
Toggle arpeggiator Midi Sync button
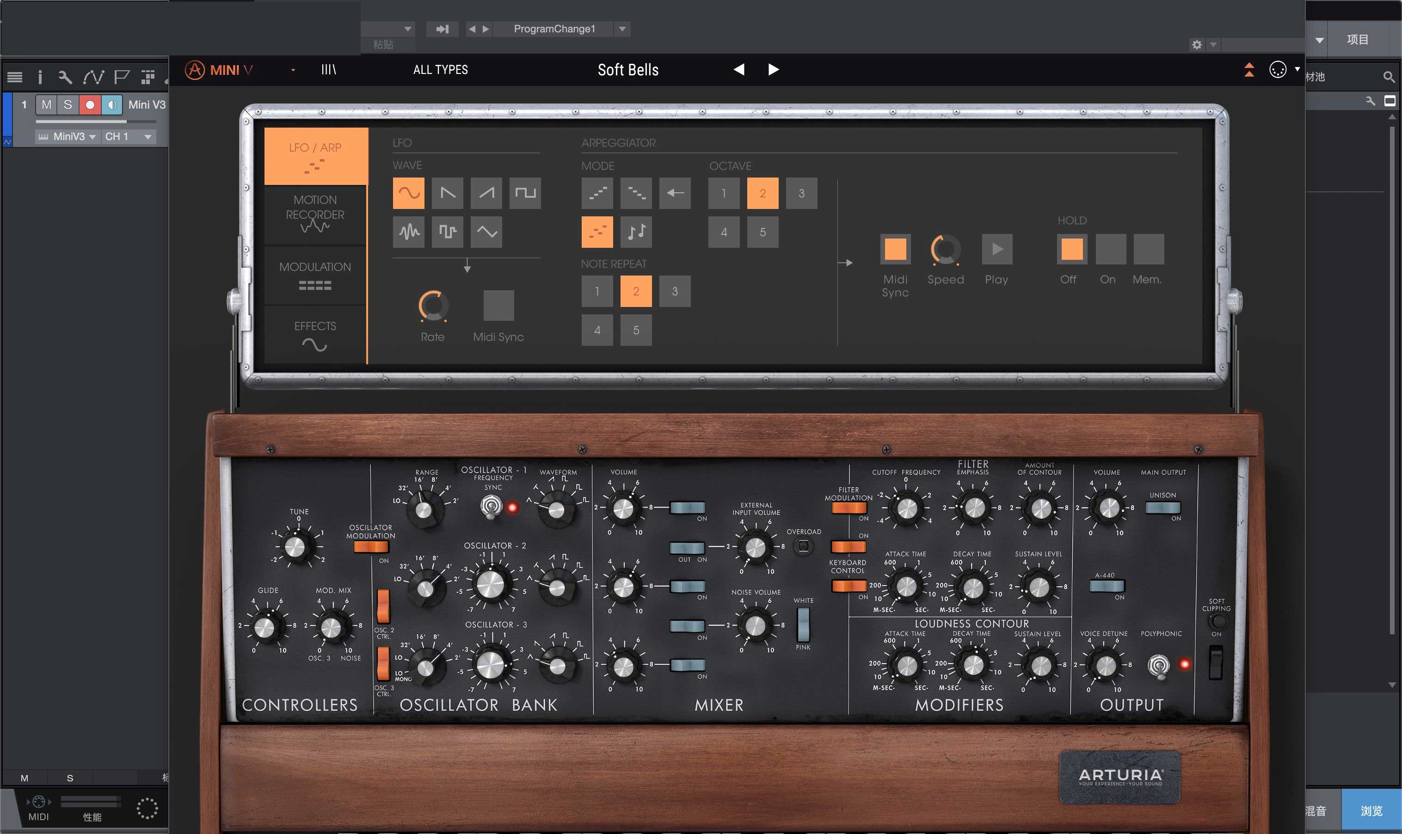click(895, 249)
